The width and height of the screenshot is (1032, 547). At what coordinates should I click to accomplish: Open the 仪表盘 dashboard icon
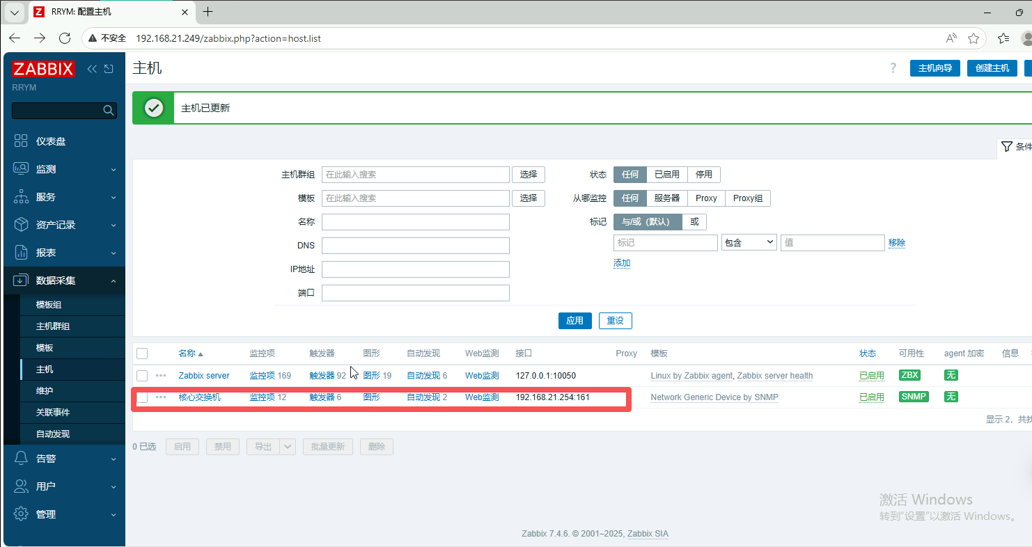[x=21, y=141]
